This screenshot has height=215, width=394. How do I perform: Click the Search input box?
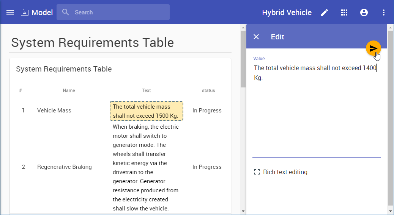[x=118, y=12]
